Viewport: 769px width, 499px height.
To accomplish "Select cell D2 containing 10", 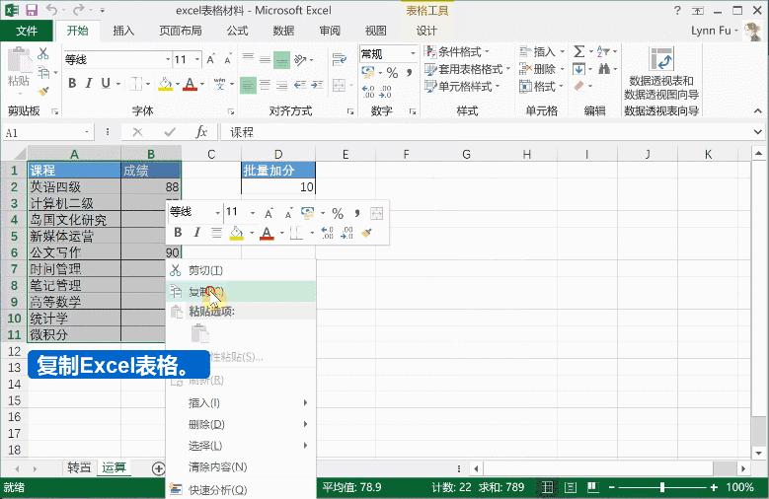I will click(x=278, y=186).
